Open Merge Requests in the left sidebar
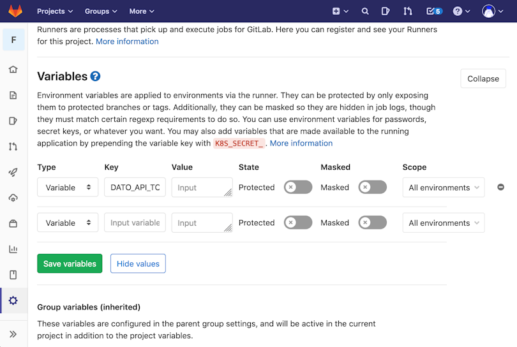 pos(13,147)
